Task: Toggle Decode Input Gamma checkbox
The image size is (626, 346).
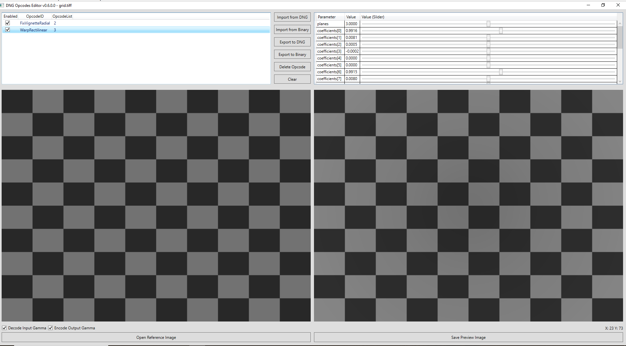Action: 4,328
